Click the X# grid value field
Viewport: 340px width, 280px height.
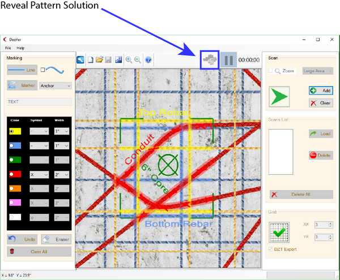pyautogui.click(x=321, y=225)
